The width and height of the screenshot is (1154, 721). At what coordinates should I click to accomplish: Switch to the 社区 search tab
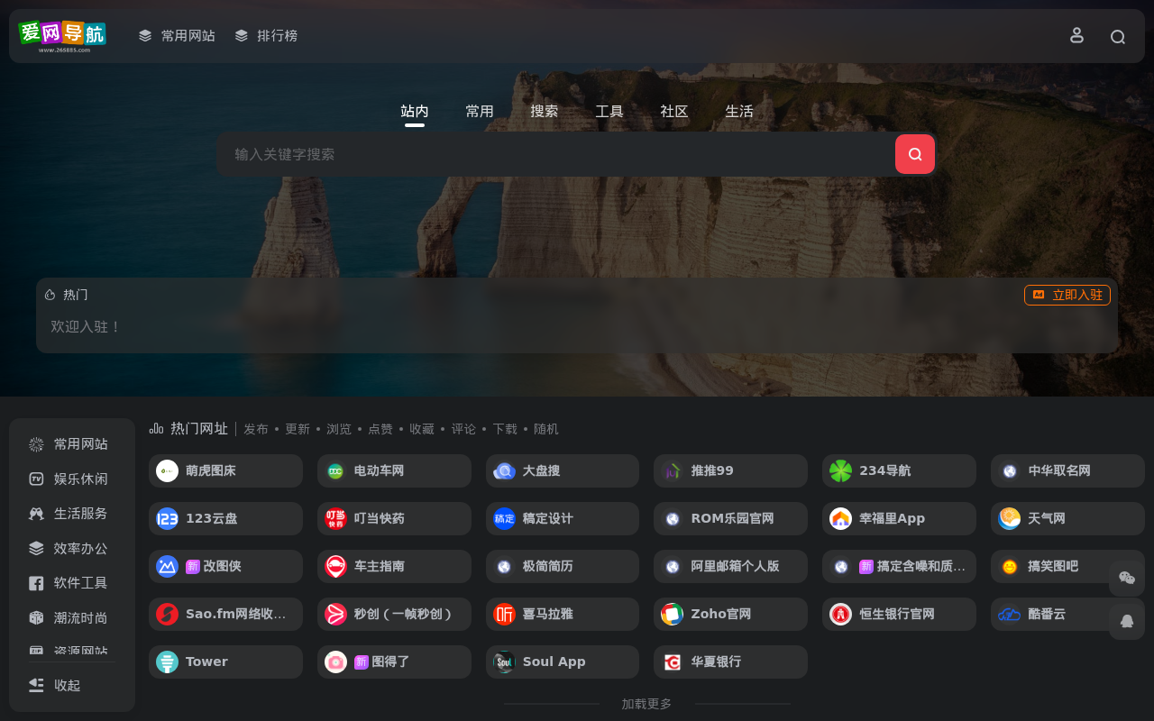point(673,111)
